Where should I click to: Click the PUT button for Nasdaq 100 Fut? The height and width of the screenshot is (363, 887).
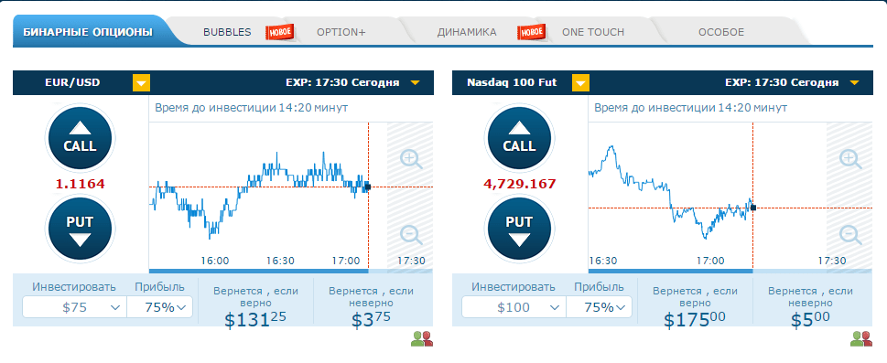pos(519,229)
